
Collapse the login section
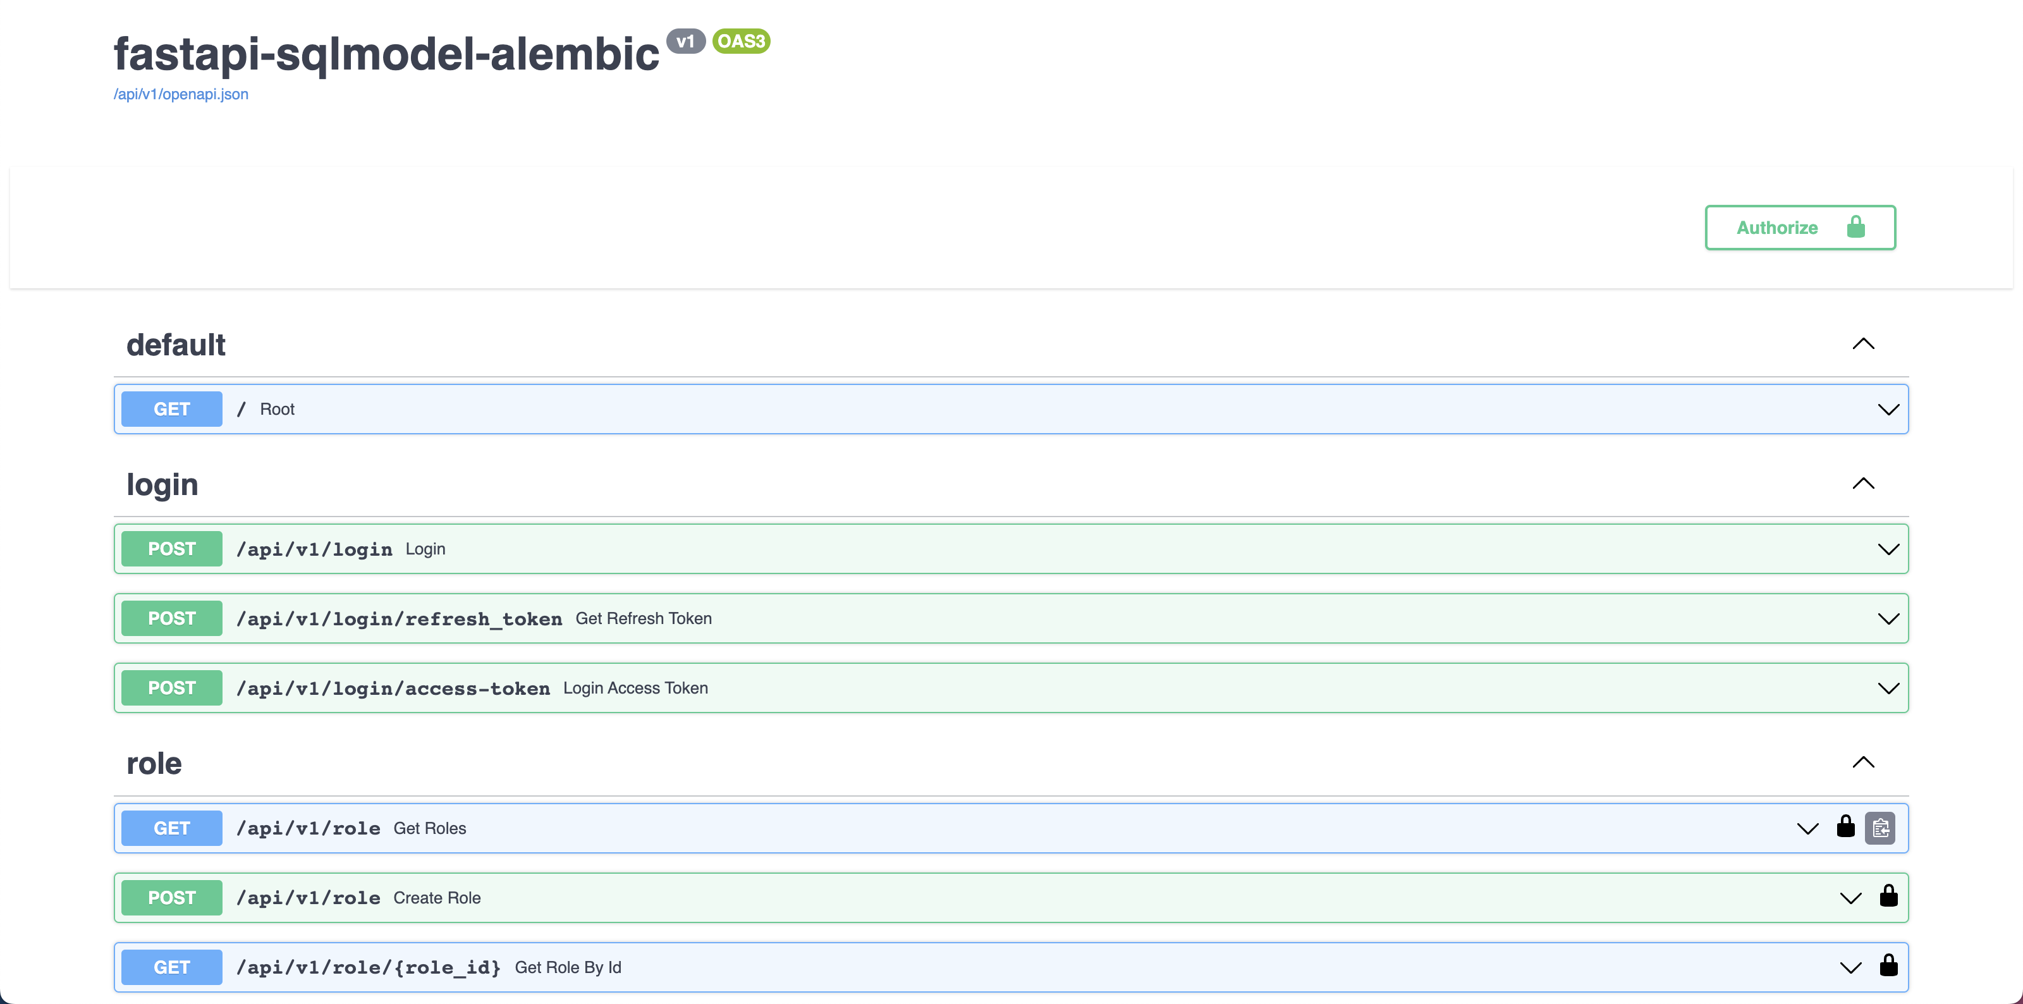click(x=1863, y=484)
